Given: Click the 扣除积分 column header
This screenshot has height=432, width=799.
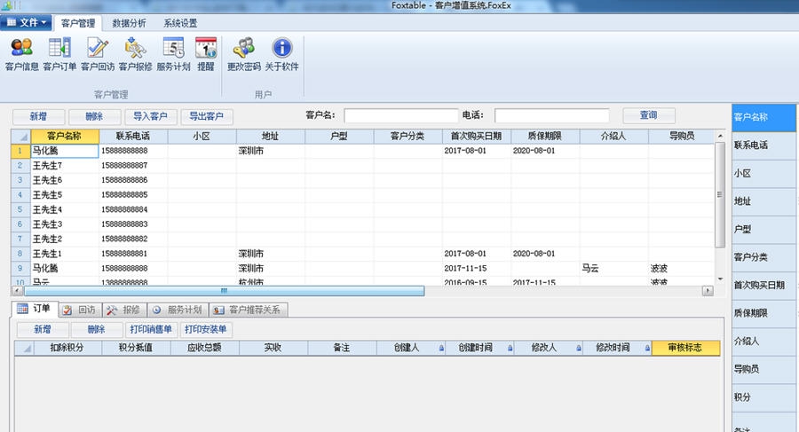Looking at the screenshot, I should pyautogui.click(x=67, y=348).
